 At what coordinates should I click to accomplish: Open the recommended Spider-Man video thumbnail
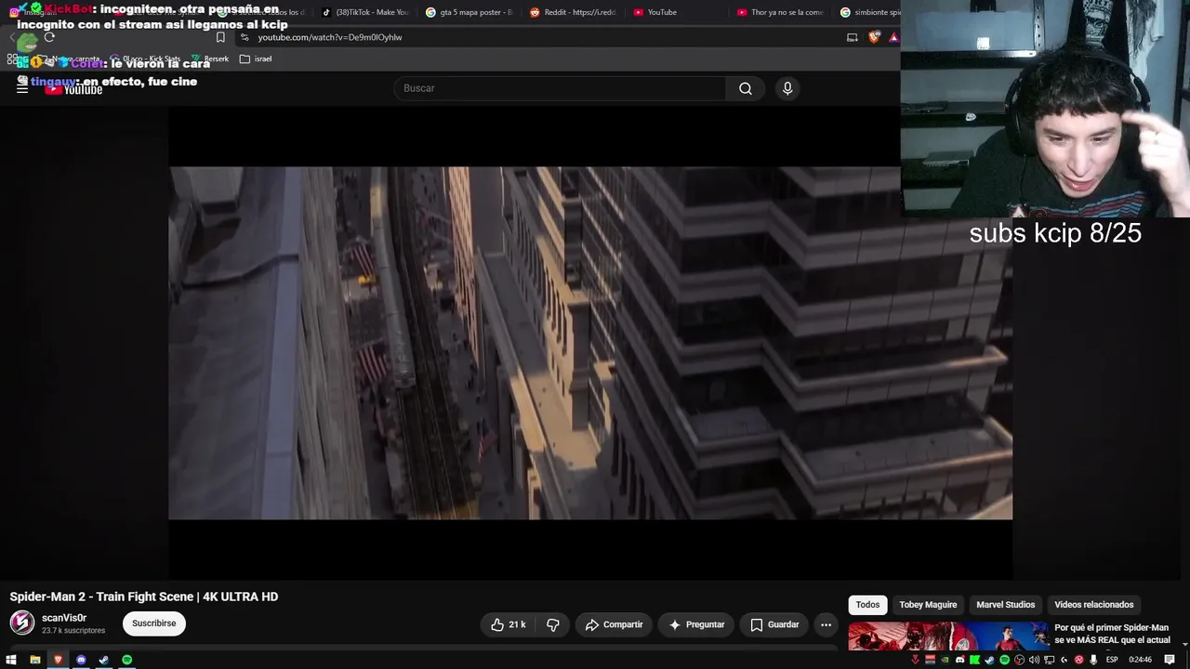click(x=948, y=637)
